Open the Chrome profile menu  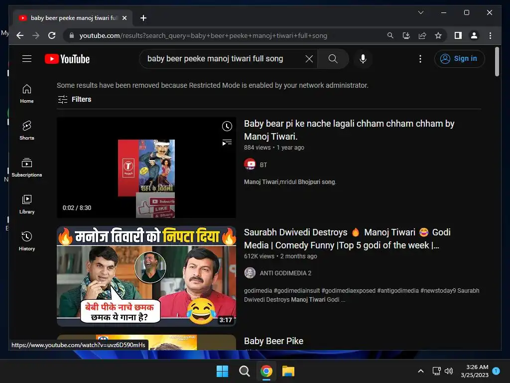click(474, 35)
